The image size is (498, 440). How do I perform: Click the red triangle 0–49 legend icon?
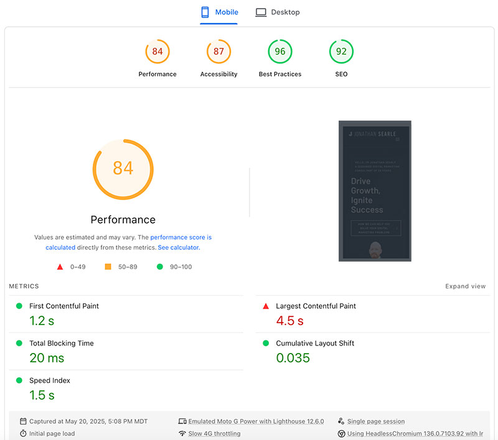(x=60, y=267)
